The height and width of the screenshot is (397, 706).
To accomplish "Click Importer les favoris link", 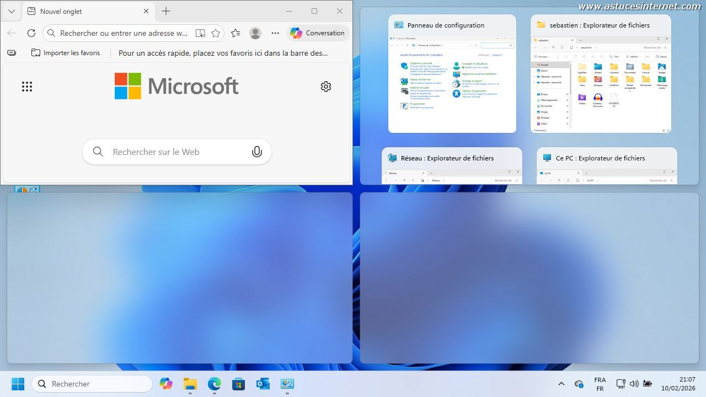I will (66, 53).
